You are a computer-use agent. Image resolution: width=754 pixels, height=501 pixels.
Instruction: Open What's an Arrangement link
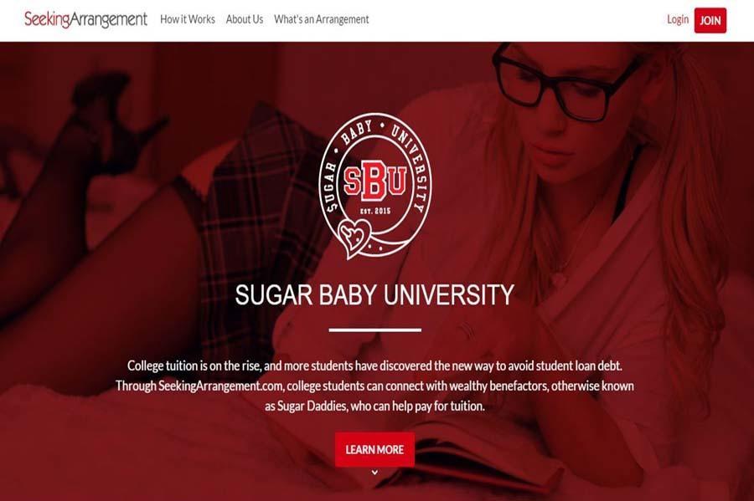[x=321, y=20]
